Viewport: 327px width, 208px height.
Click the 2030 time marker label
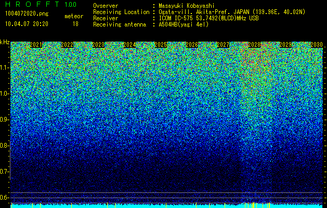(317, 45)
